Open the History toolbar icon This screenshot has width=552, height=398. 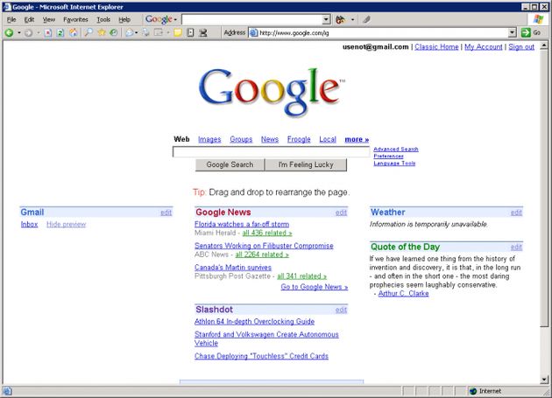pos(113,32)
